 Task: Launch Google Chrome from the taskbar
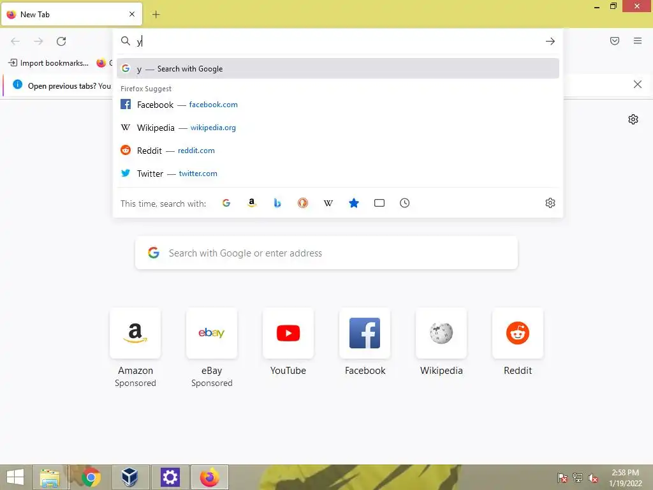tap(91, 477)
